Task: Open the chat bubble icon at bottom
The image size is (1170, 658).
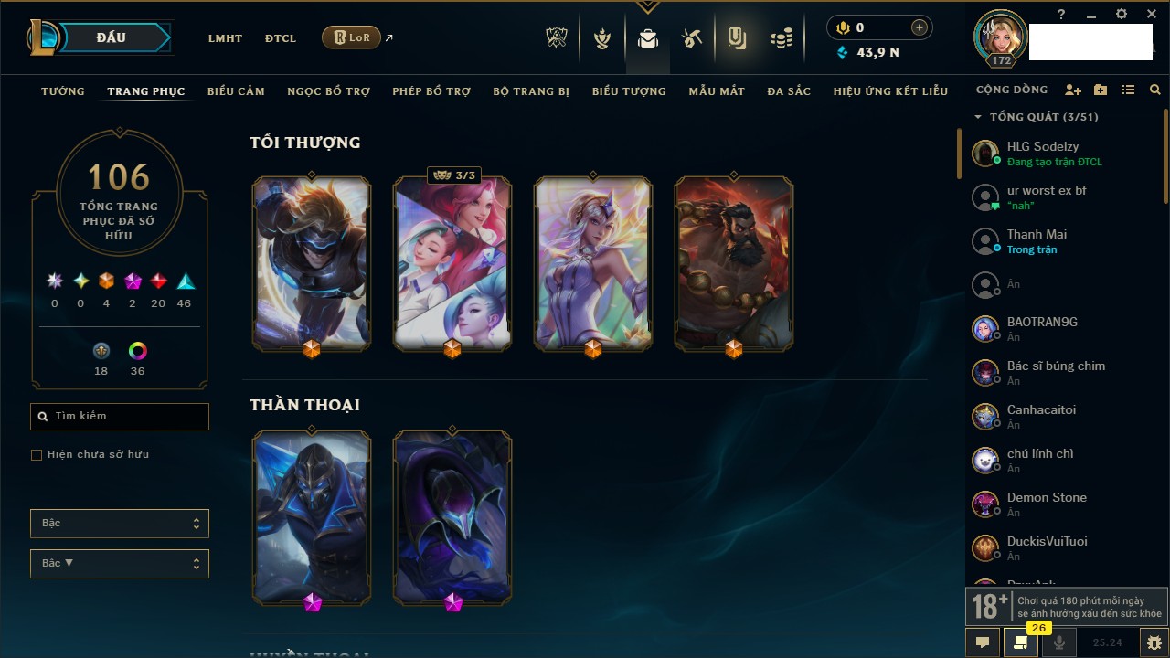Action: [x=983, y=642]
